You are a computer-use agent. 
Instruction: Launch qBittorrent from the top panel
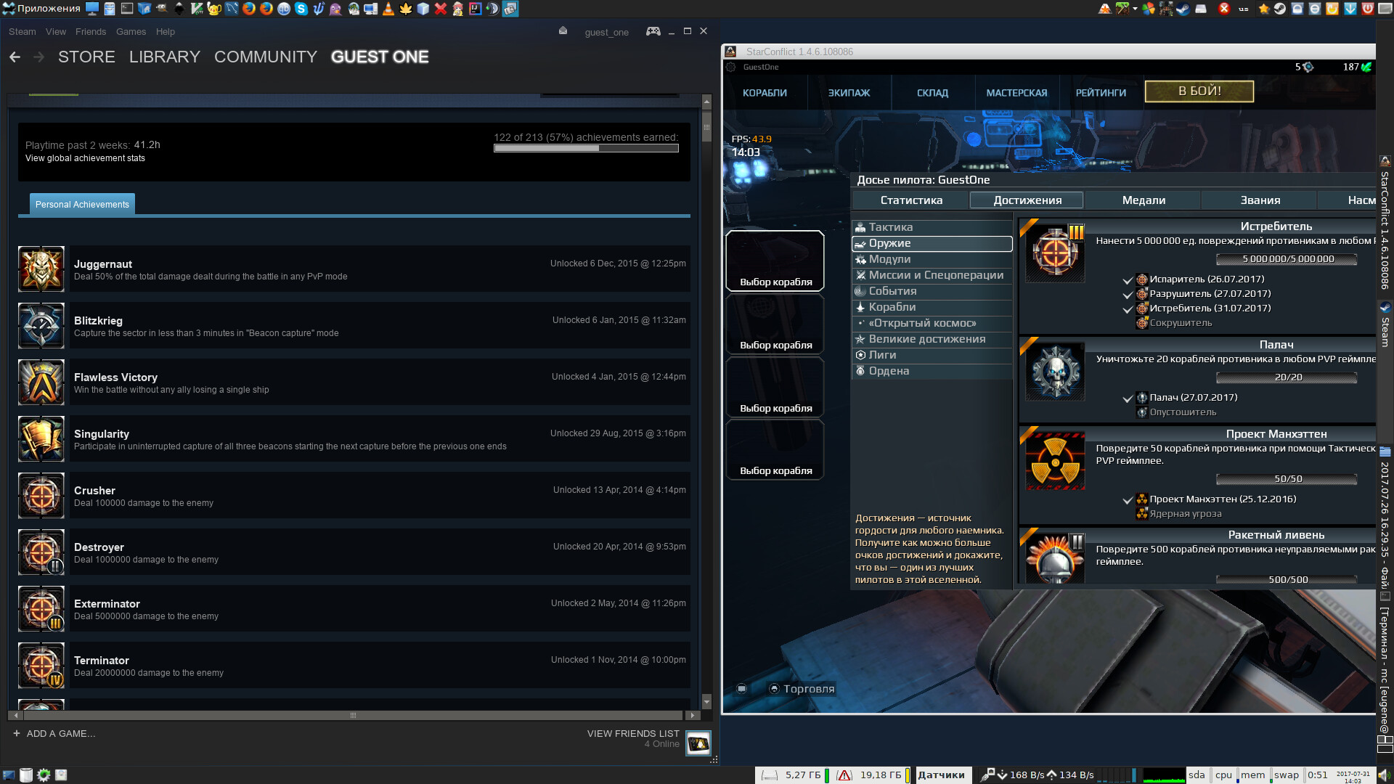coord(284,9)
